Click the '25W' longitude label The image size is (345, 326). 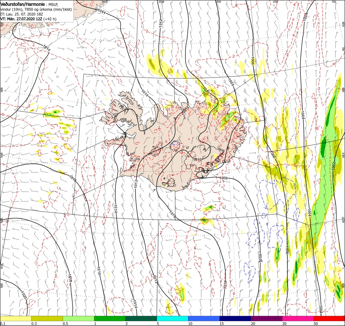coord(105,2)
